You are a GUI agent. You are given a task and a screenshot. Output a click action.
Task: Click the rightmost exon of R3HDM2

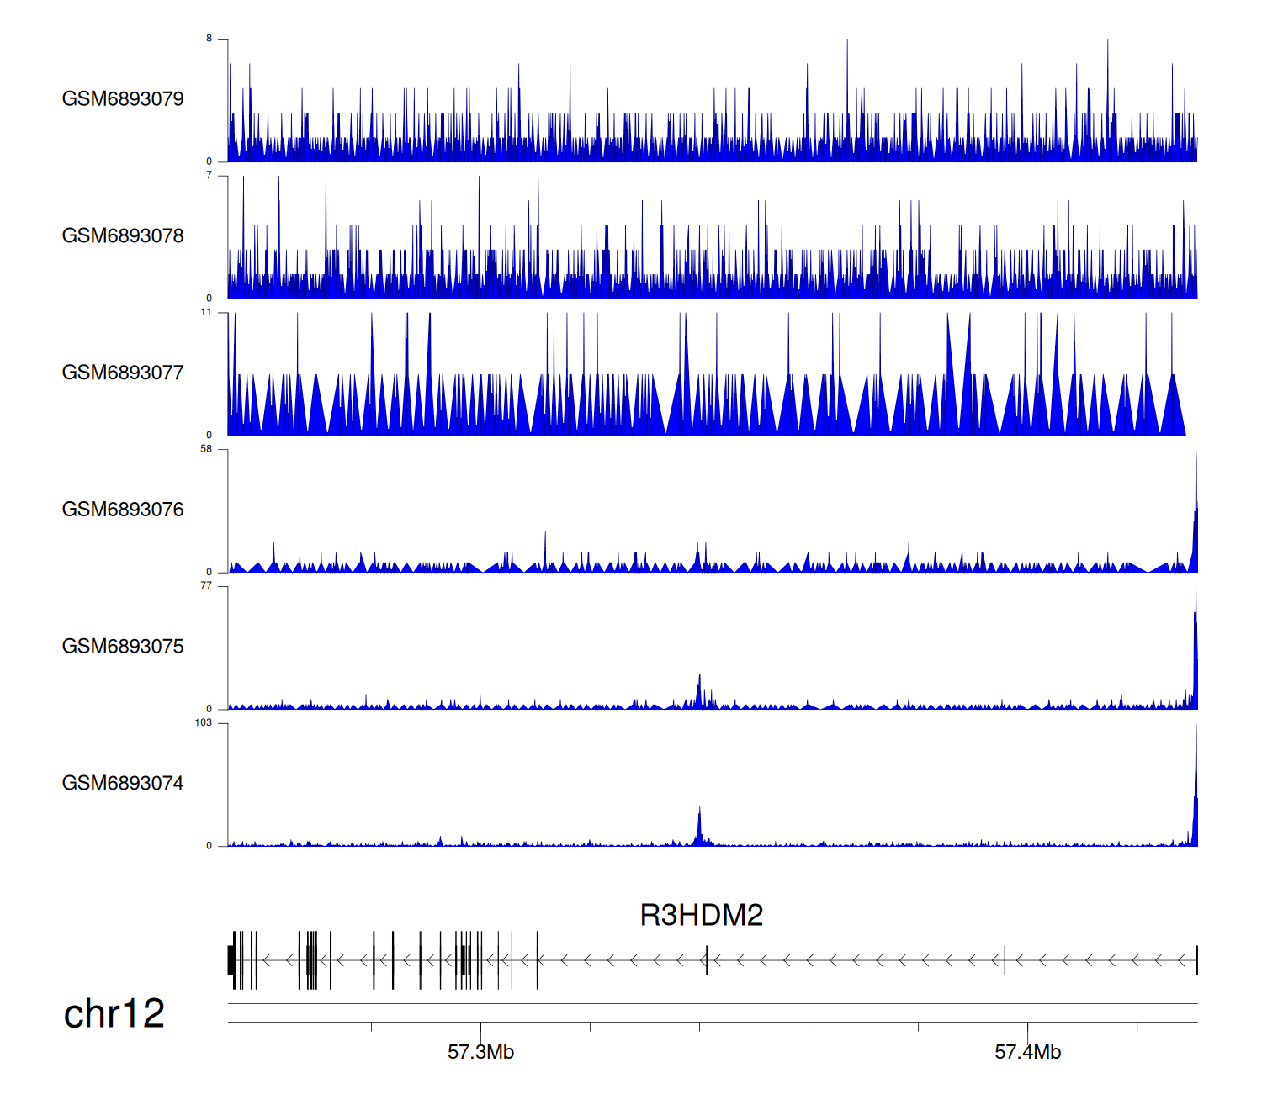[1196, 960]
